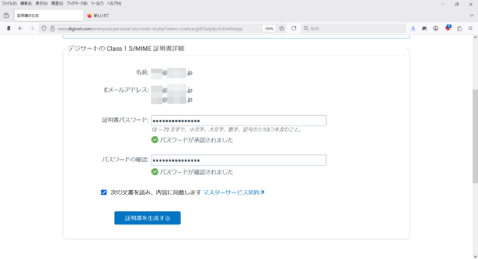
Task: Open the 編集 menu
Action: (x=26, y=3)
